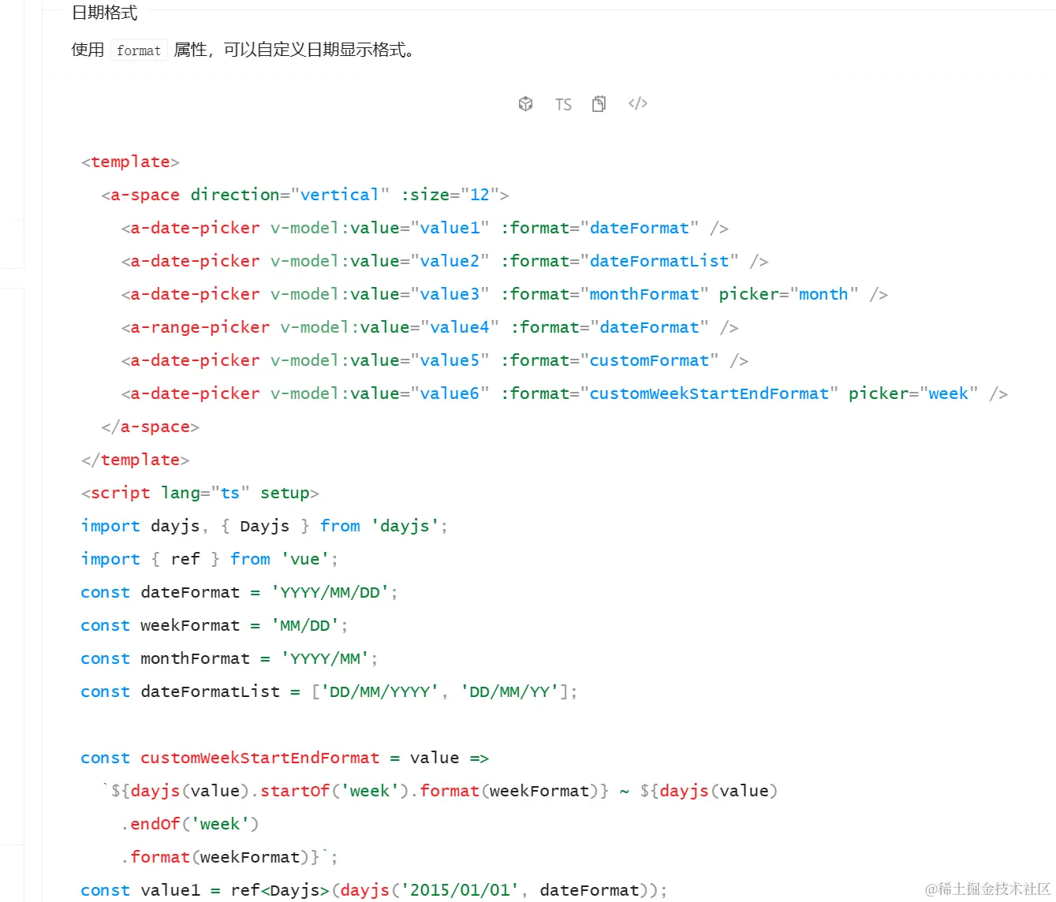This screenshot has width=1056, height=902.
Task: Click the closing </template> tag
Action: click(135, 460)
